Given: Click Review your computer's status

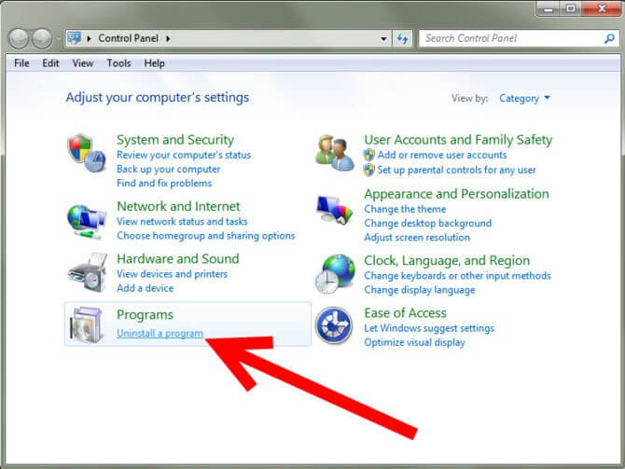Looking at the screenshot, I should click(184, 155).
